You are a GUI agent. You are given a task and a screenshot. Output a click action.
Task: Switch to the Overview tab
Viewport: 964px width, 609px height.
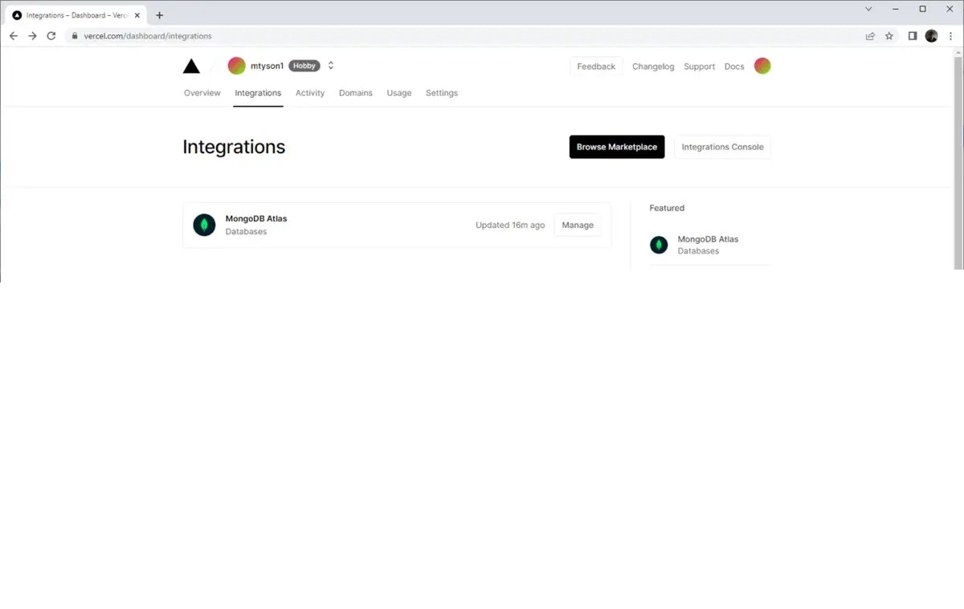pos(202,93)
